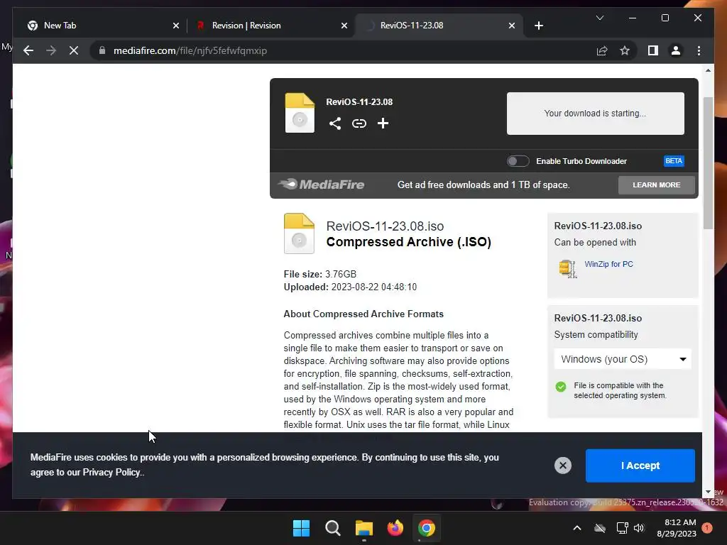Open the Privacy Policy link
Viewport: 727px width, 545px height.
(111, 472)
